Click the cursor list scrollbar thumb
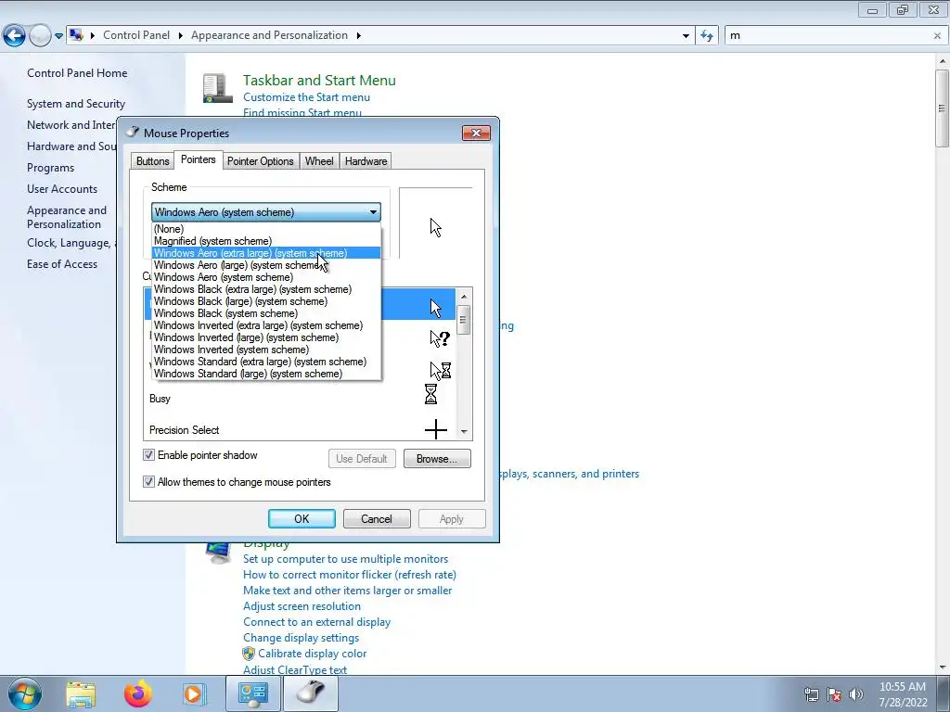 [464, 320]
